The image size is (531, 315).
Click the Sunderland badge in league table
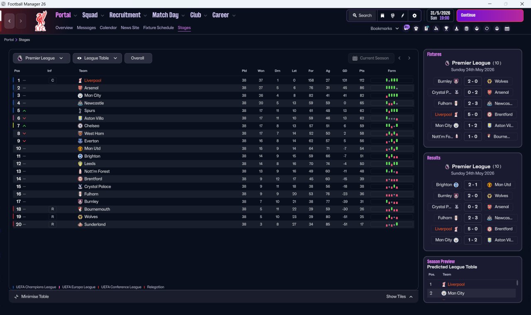80,224
